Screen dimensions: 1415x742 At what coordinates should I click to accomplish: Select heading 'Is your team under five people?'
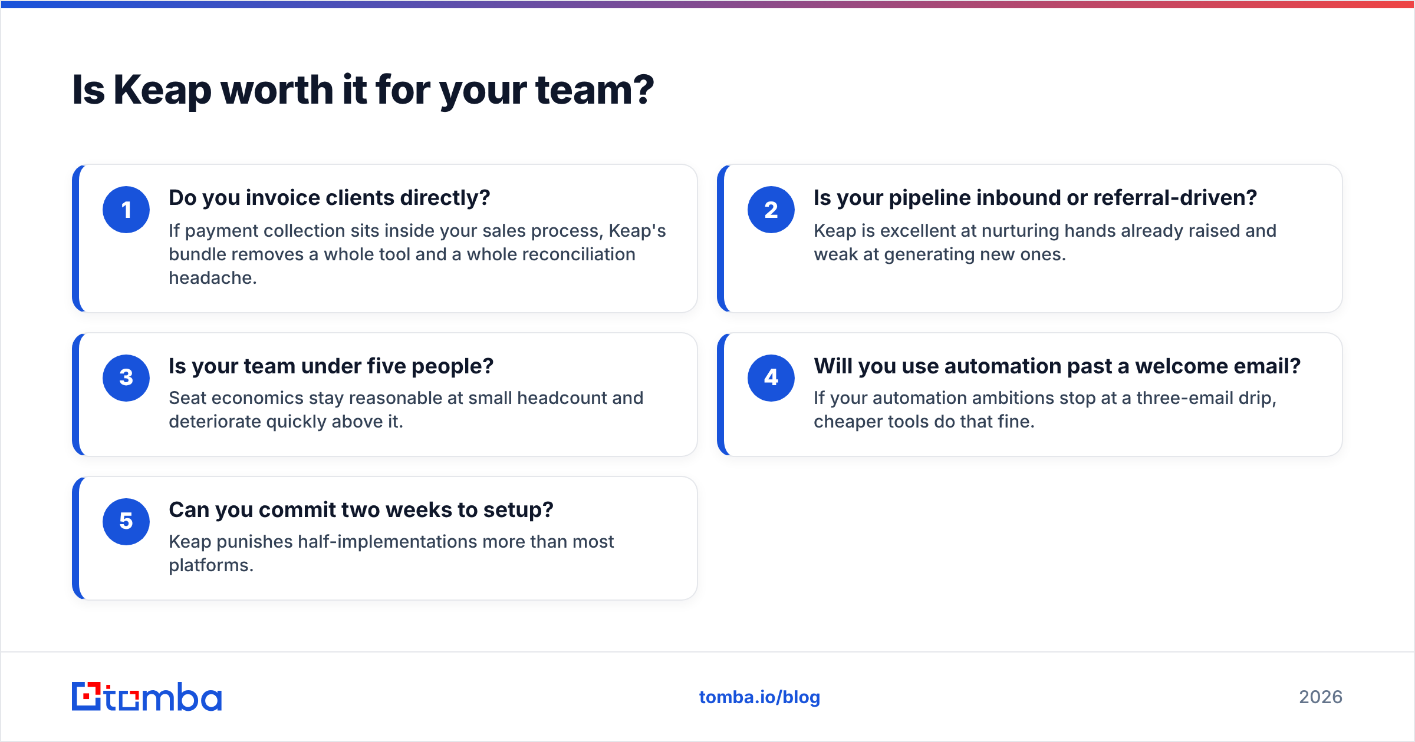pos(331,366)
